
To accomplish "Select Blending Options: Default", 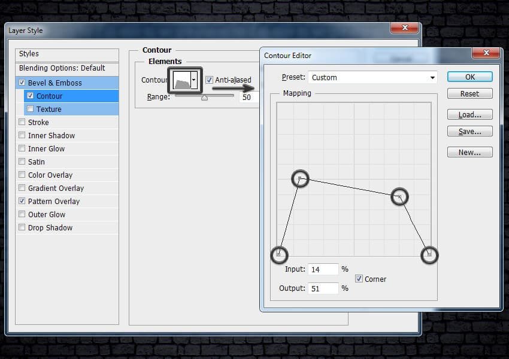I will coord(62,68).
